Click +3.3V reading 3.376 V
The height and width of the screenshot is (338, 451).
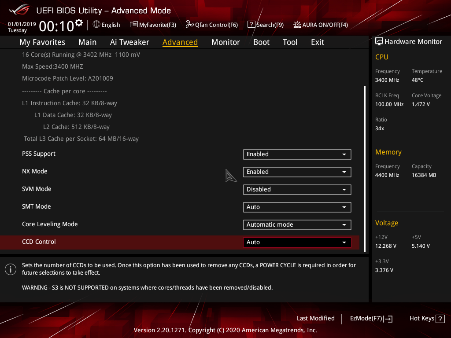(x=384, y=270)
